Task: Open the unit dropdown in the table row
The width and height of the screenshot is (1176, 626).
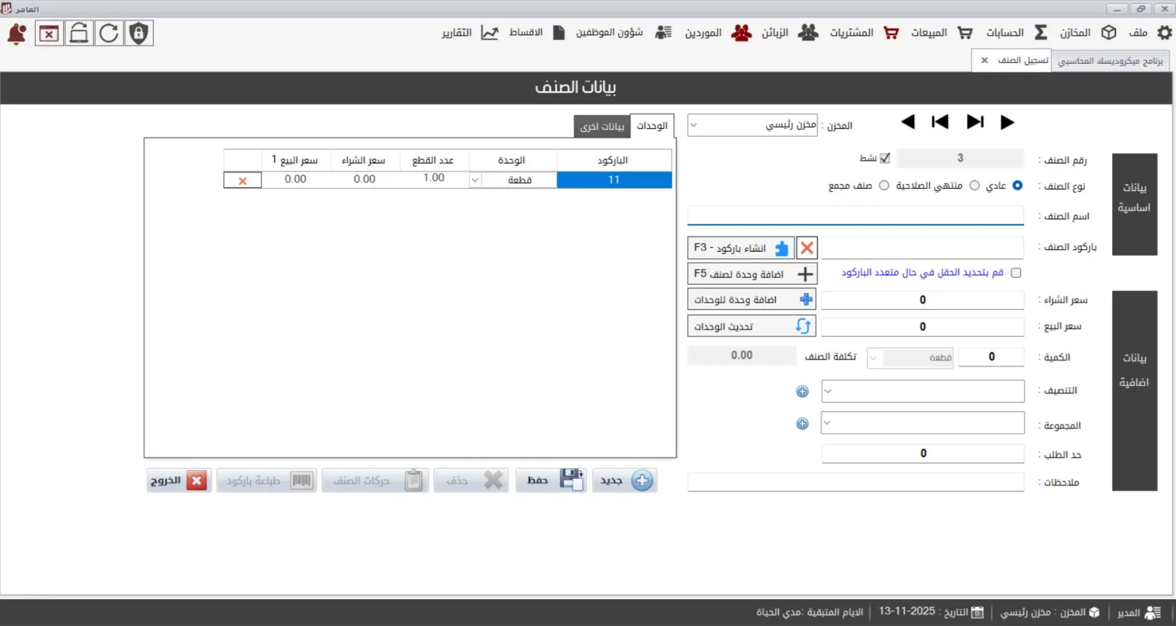Action: tap(476, 180)
